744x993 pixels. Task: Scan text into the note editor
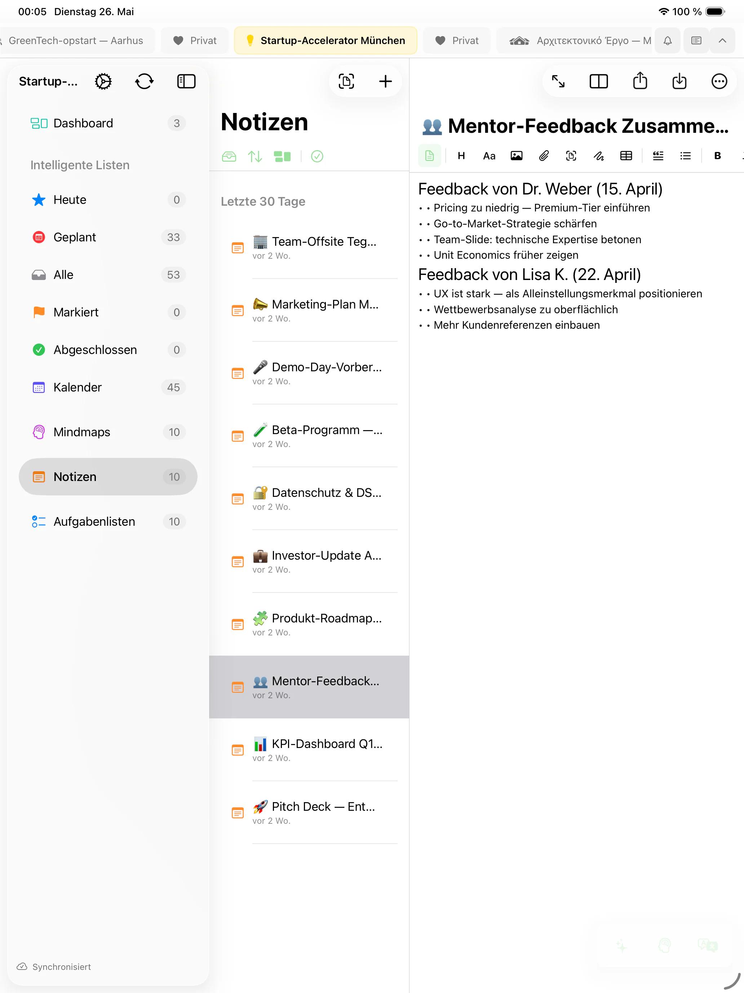pyautogui.click(x=571, y=156)
